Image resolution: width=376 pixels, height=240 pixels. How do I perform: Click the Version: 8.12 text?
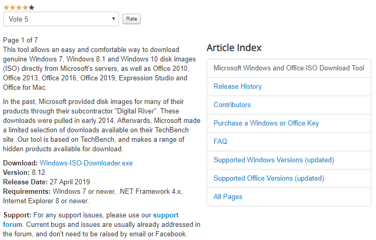(x=24, y=172)
